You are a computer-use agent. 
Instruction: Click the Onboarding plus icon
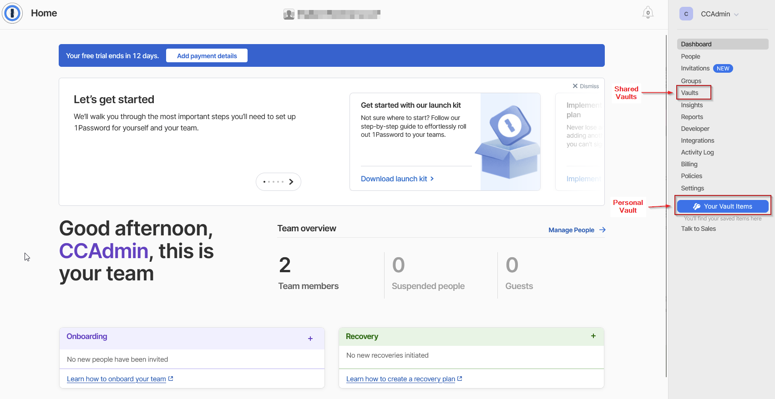click(310, 339)
